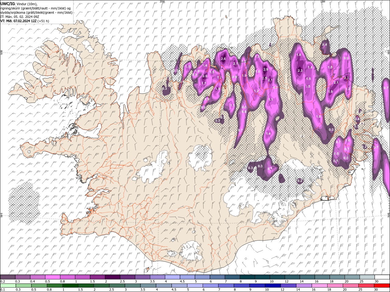390x292 pixels.
Task: Click the "10" label in the bottom legend row
Action: (x=267, y=290)
